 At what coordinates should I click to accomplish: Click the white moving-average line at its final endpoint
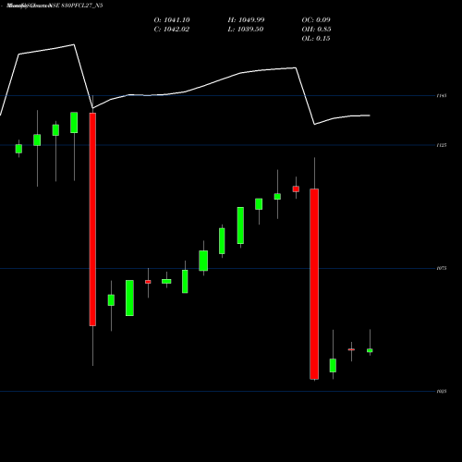(370, 115)
